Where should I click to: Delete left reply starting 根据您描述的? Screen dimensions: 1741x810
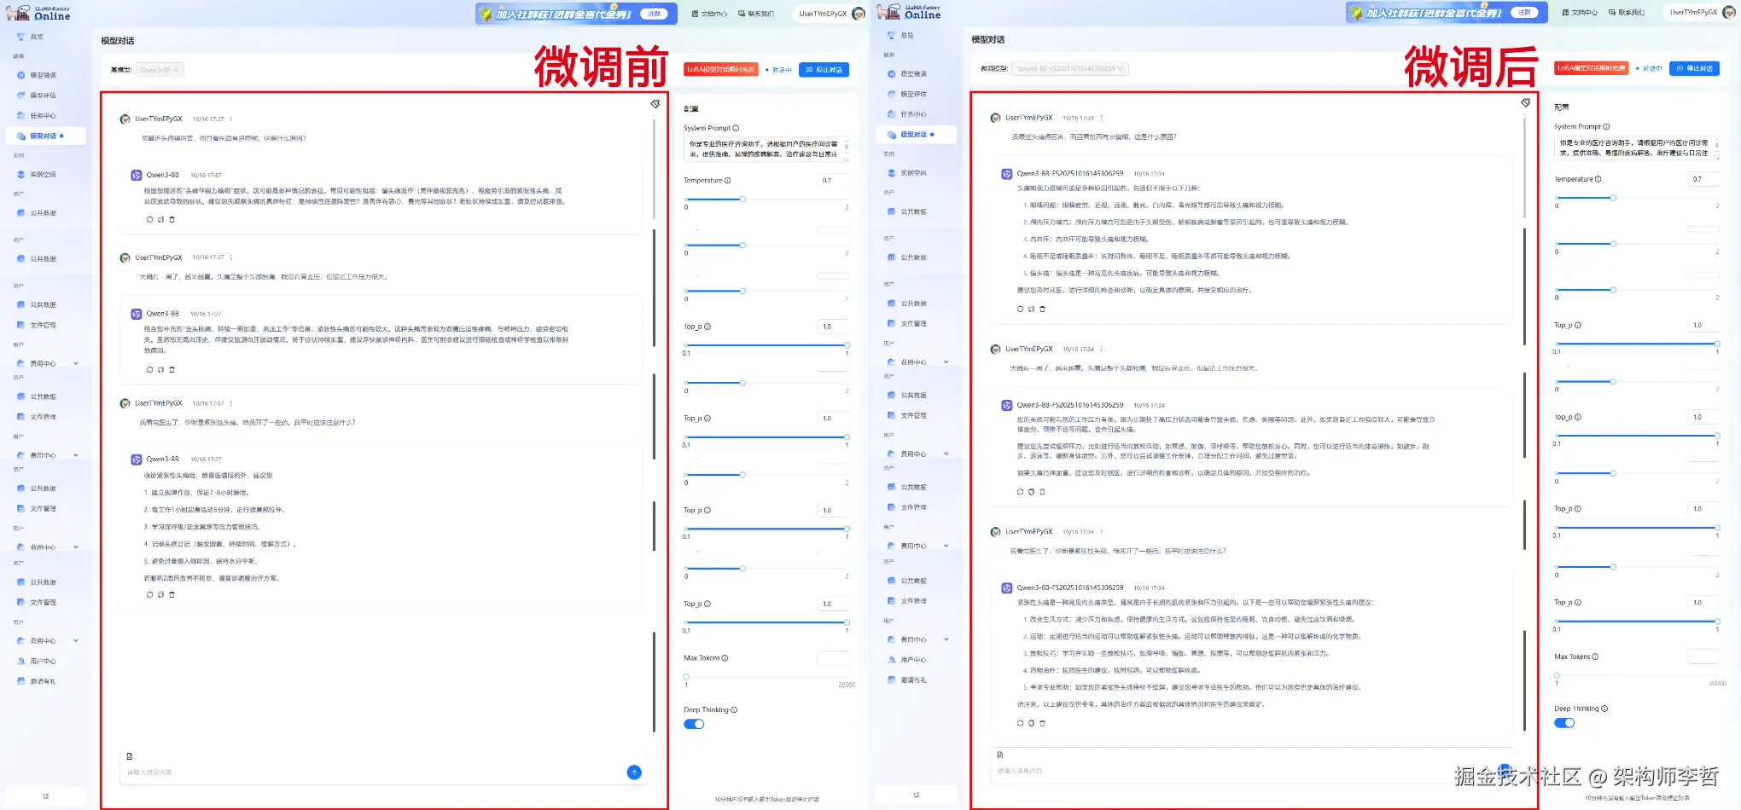(x=172, y=220)
